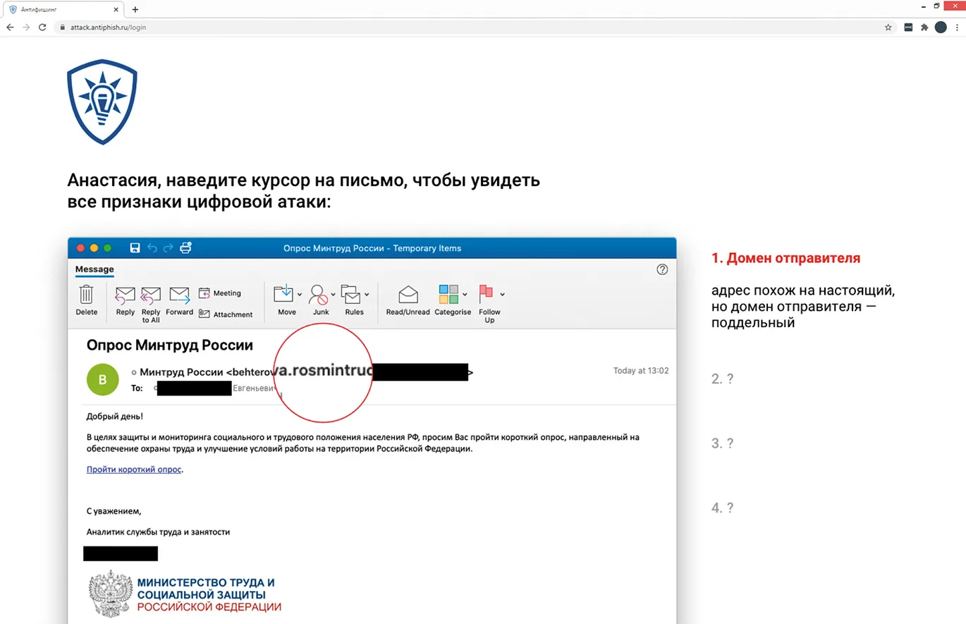
Task: Click the save floppy disk icon in title bar
Action: click(x=135, y=247)
